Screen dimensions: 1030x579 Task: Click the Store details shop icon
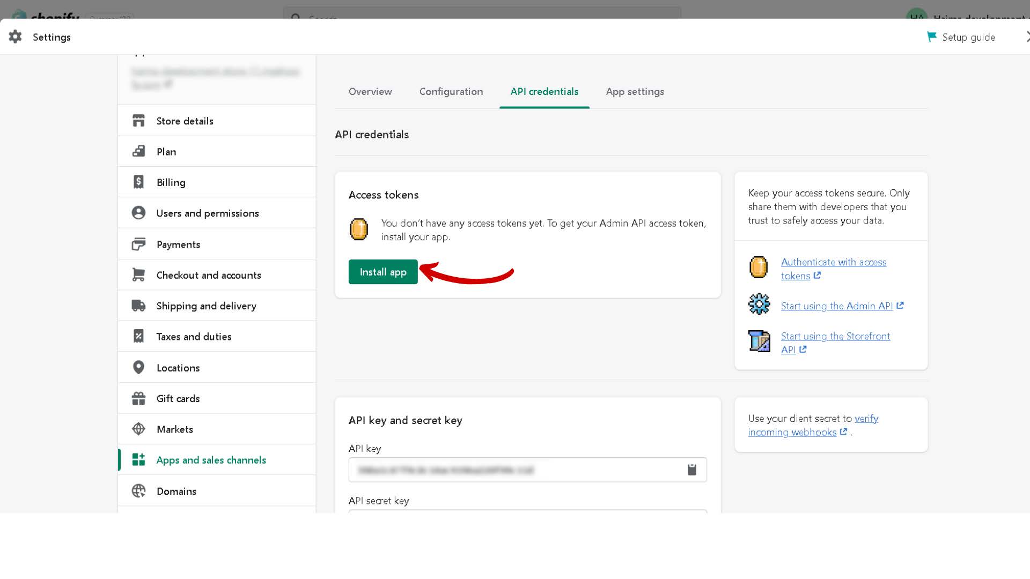(138, 121)
